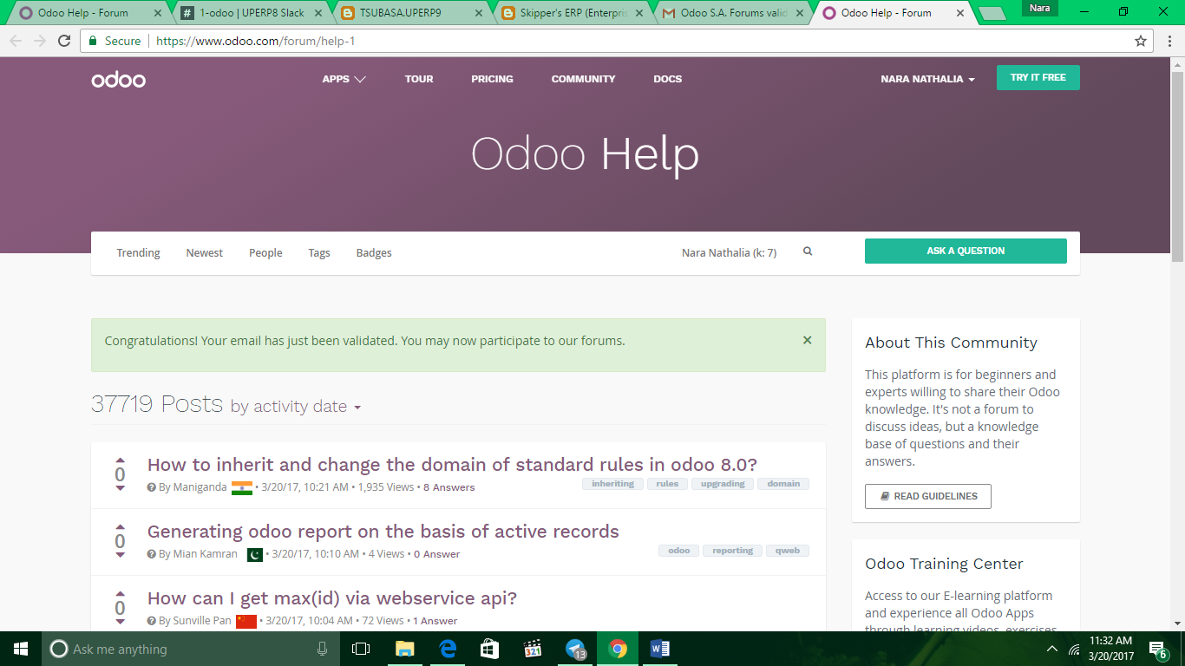Open a new browser tab button
The height and width of the screenshot is (666, 1185).
(992, 13)
